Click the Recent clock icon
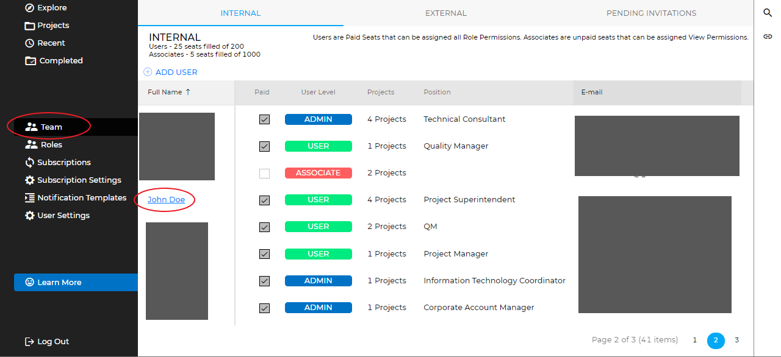 29,43
